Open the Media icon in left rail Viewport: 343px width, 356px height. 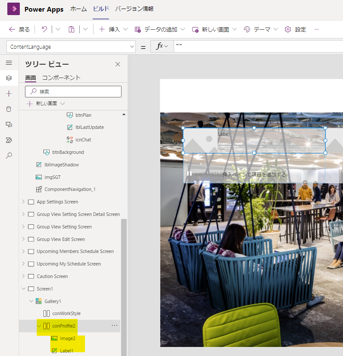coord(9,125)
